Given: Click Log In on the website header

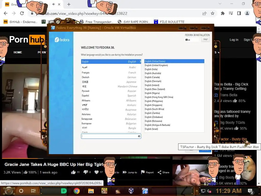Looking at the screenshot, I should [234, 40].
